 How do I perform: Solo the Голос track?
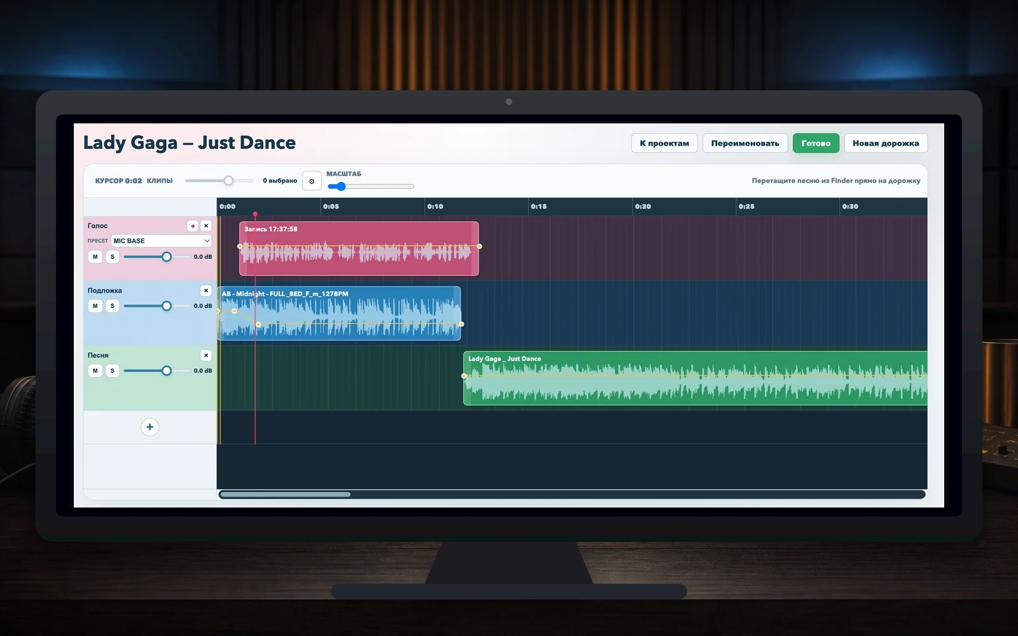tap(113, 257)
